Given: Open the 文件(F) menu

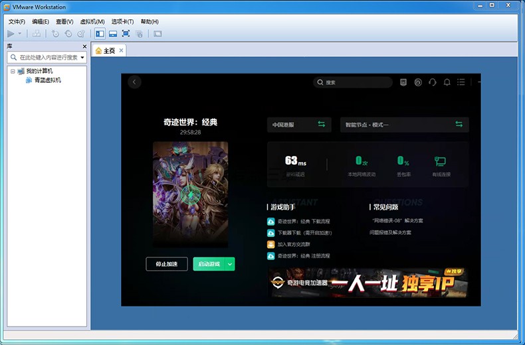Looking at the screenshot, I should click(x=17, y=21).
